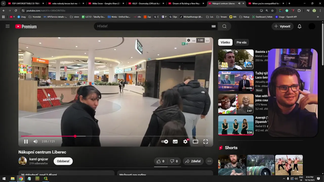Click the 1.00 speed value
The height and width of the screenshot is (182, 324).
point(200,40)
